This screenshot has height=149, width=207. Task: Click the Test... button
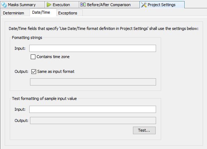click(x=144, y=130)
